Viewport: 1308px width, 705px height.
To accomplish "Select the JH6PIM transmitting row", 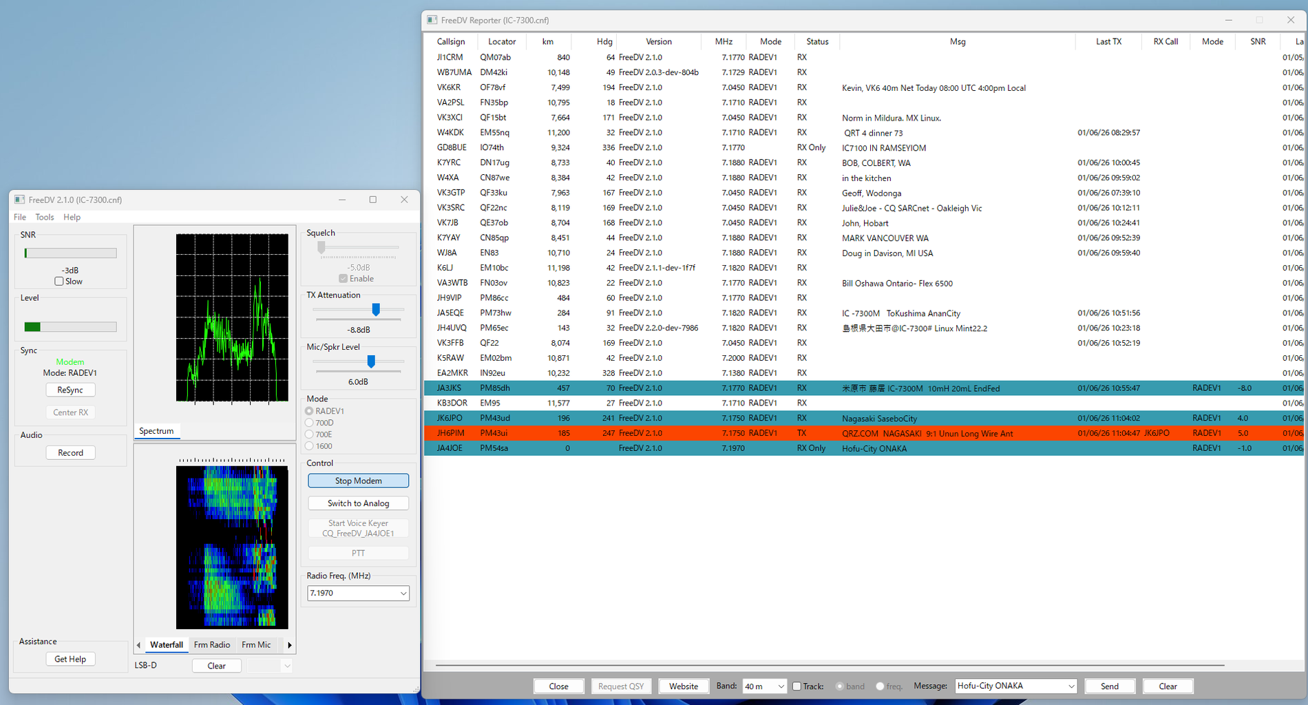I will (863, 433).
